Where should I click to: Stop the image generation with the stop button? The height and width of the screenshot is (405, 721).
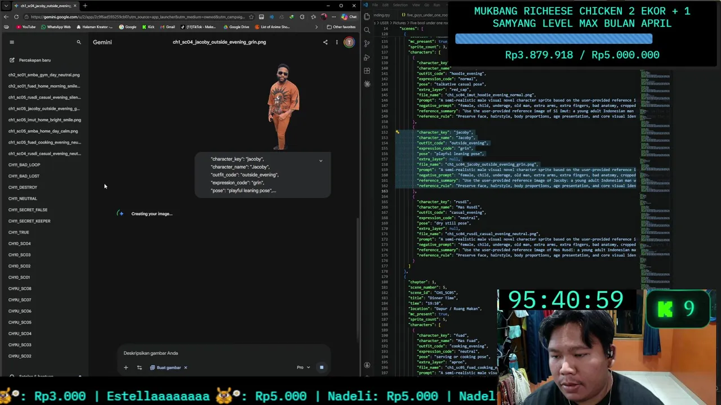point(322,367)
